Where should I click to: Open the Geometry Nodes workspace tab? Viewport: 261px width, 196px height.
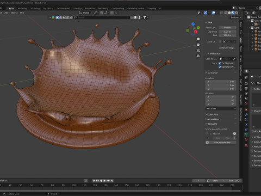[x=135, y=8]
